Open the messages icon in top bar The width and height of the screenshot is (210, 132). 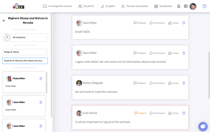[185, 6]
